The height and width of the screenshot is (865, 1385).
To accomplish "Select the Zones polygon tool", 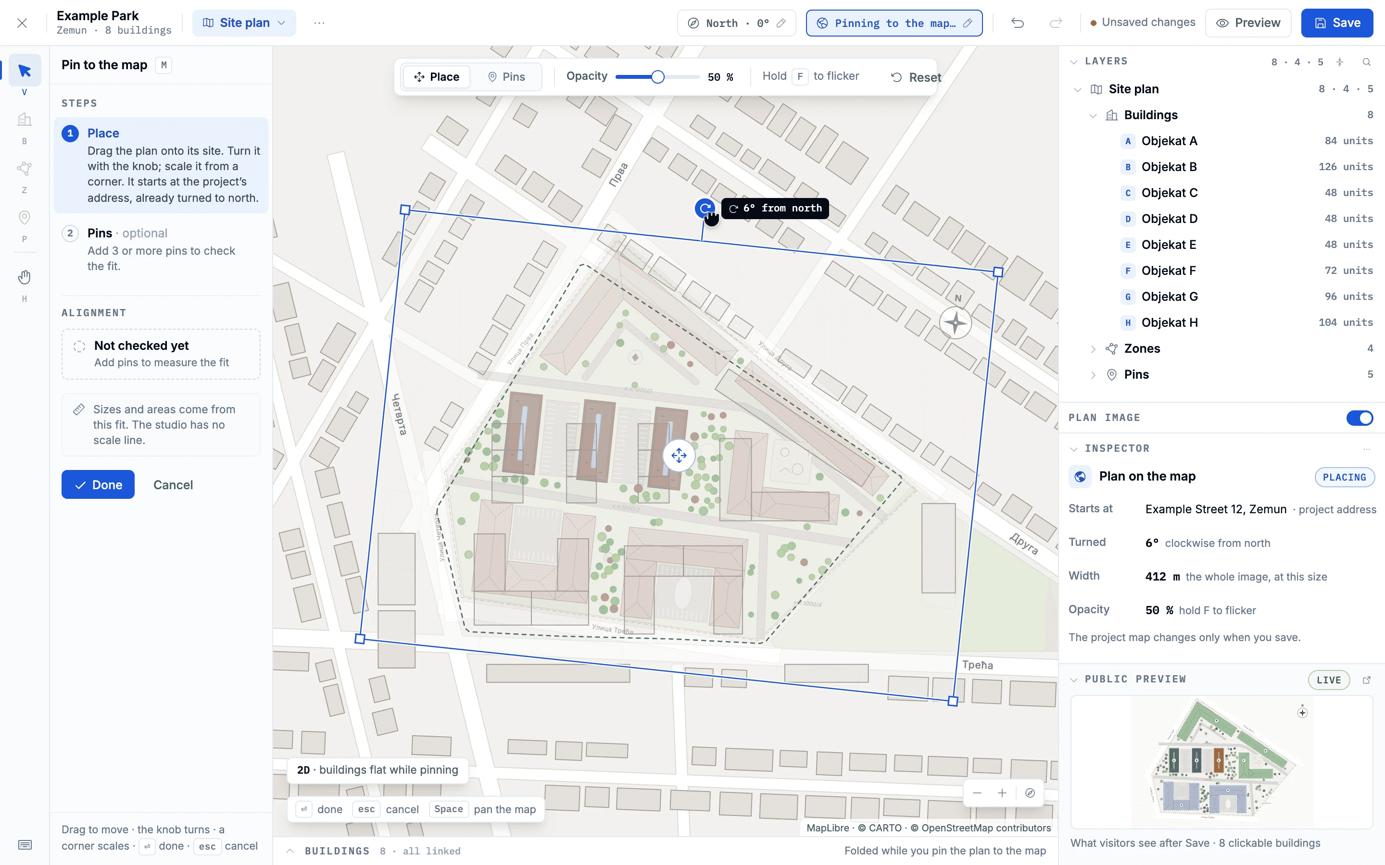I will (x=24, y=169).
